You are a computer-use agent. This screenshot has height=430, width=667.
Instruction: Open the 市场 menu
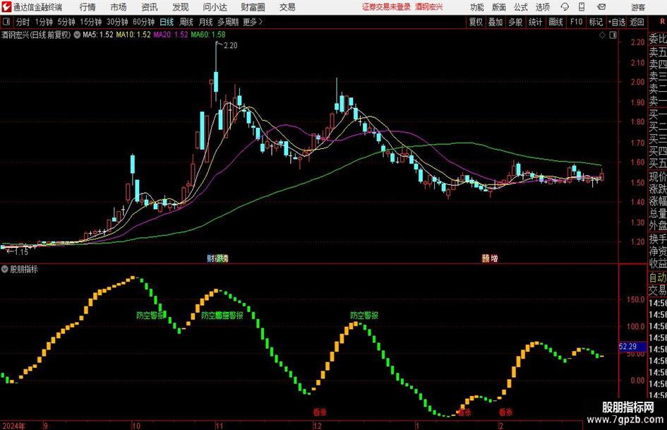[x=119, y=7]
